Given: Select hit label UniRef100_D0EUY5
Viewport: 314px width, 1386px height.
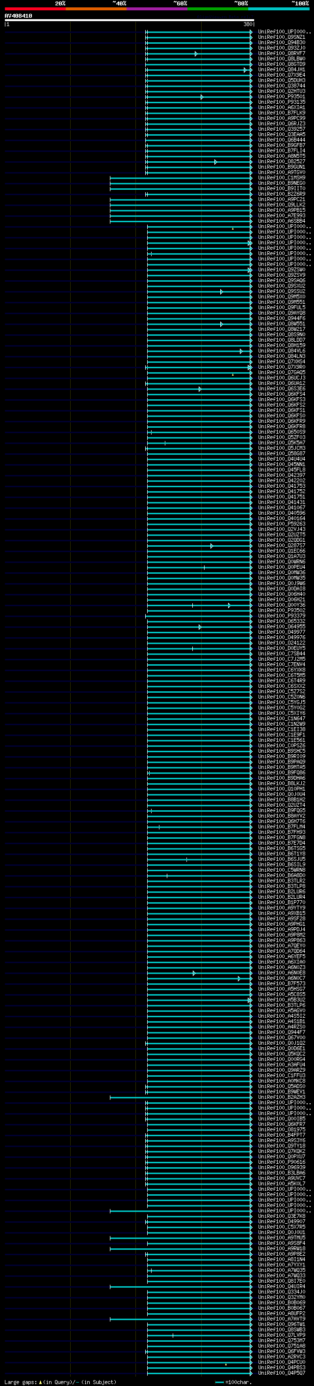Looking at the screenshot, I should [x=282, y=649].
